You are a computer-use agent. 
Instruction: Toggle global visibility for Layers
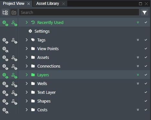5,76
